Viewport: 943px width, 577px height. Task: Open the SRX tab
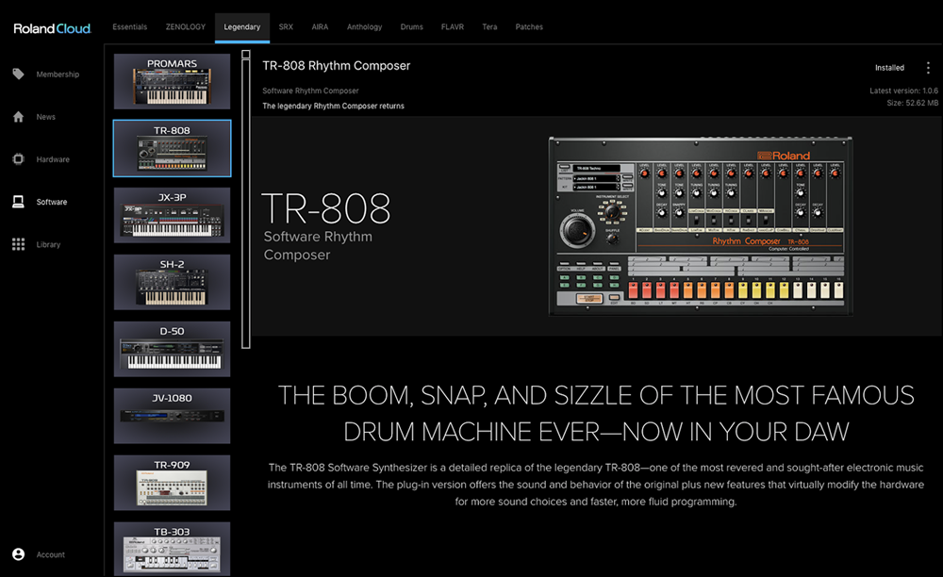tap(286, 27)
